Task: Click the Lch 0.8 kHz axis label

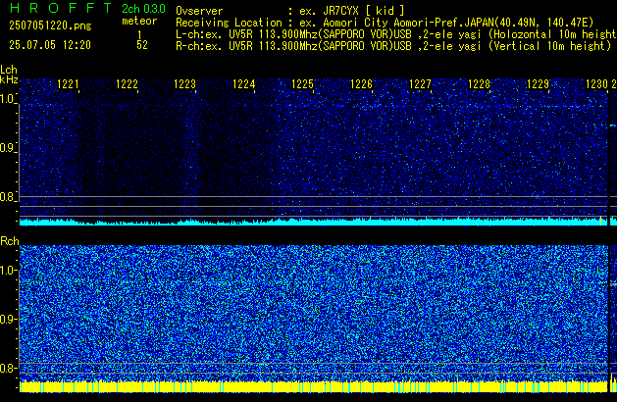Action: [8, 197]
